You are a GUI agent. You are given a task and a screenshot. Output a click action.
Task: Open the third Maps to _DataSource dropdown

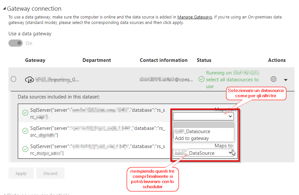[203, 153]
